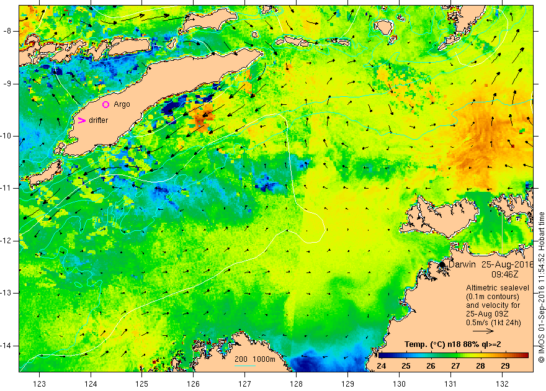Click latitude axis label '-9'
The width and height of the screenshot is (546, 391).
click(x=7, y=84)
